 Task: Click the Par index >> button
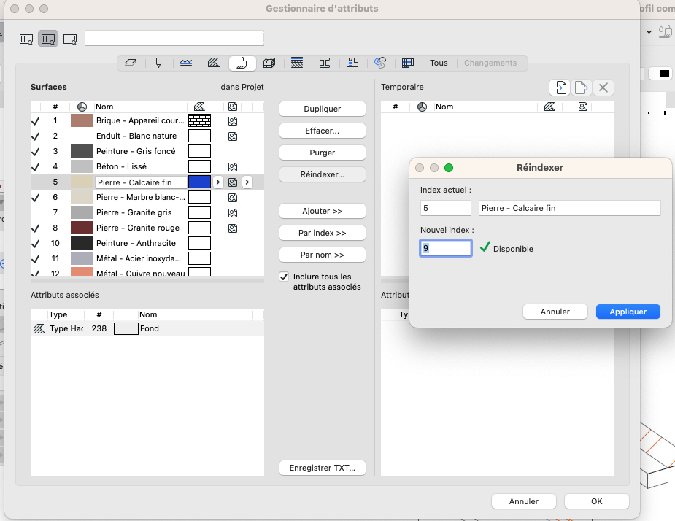[x=323, y=233]
